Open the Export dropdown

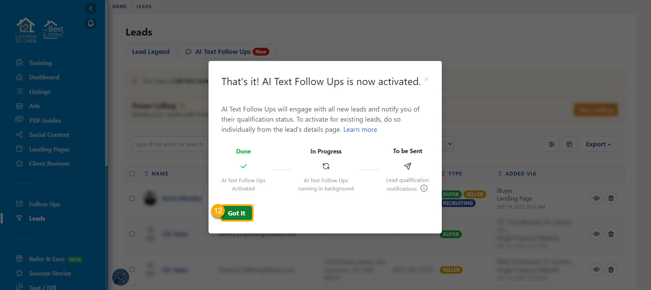point(598,144)
